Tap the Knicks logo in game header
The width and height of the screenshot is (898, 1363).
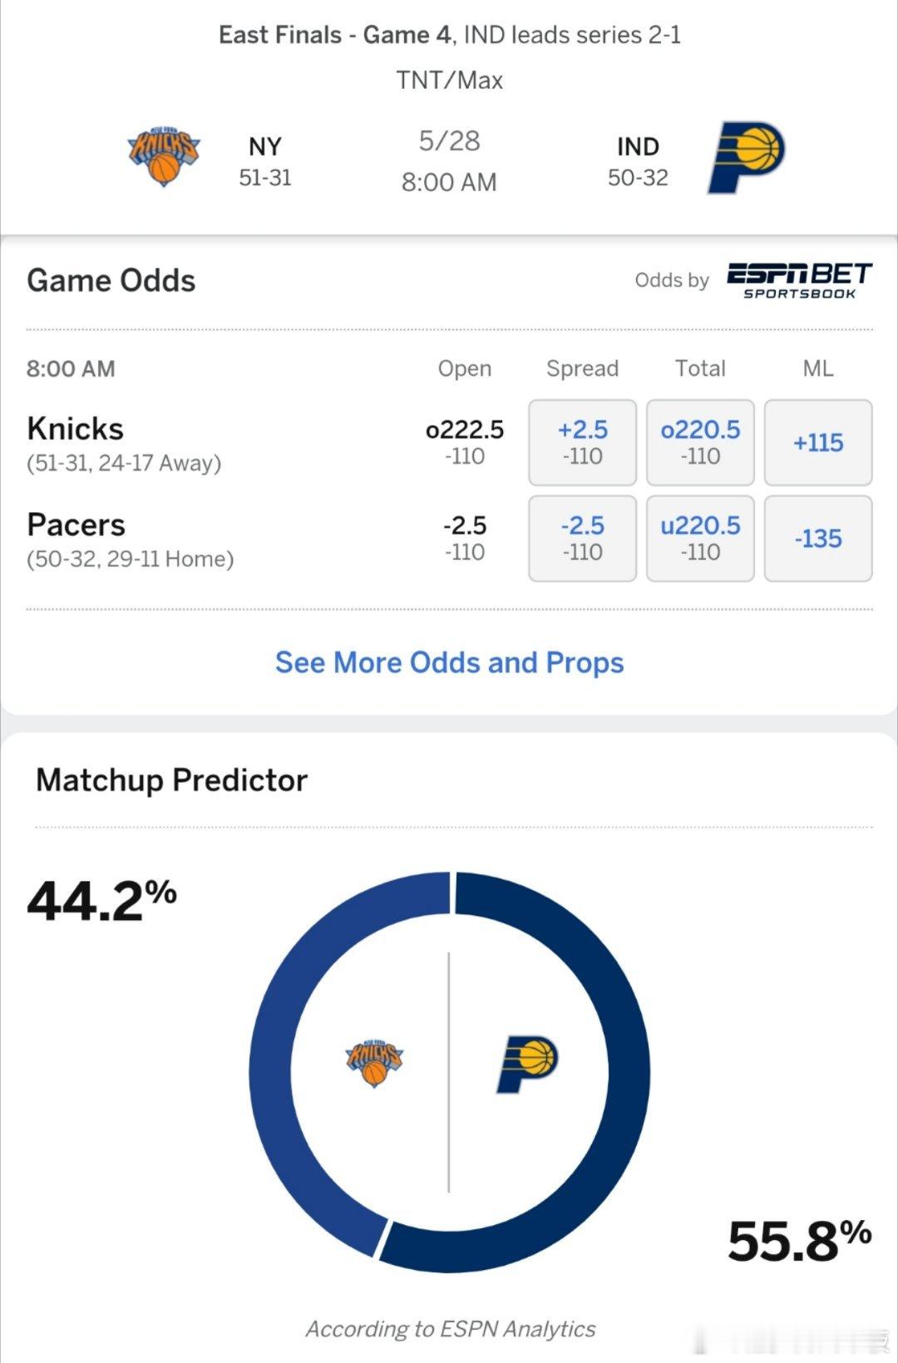tap(164, 156)
